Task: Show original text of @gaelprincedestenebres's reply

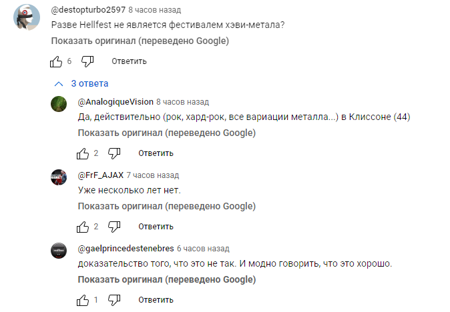Action: (x=166, y=280)
